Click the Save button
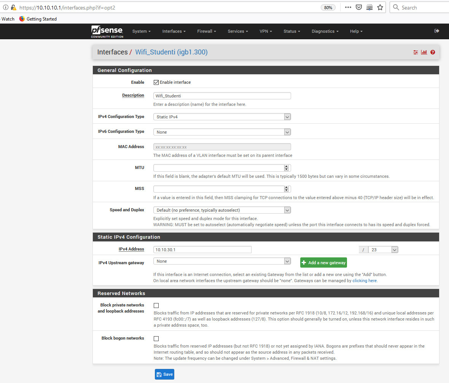The image size is (449, 383). click(x=165, y=374)
